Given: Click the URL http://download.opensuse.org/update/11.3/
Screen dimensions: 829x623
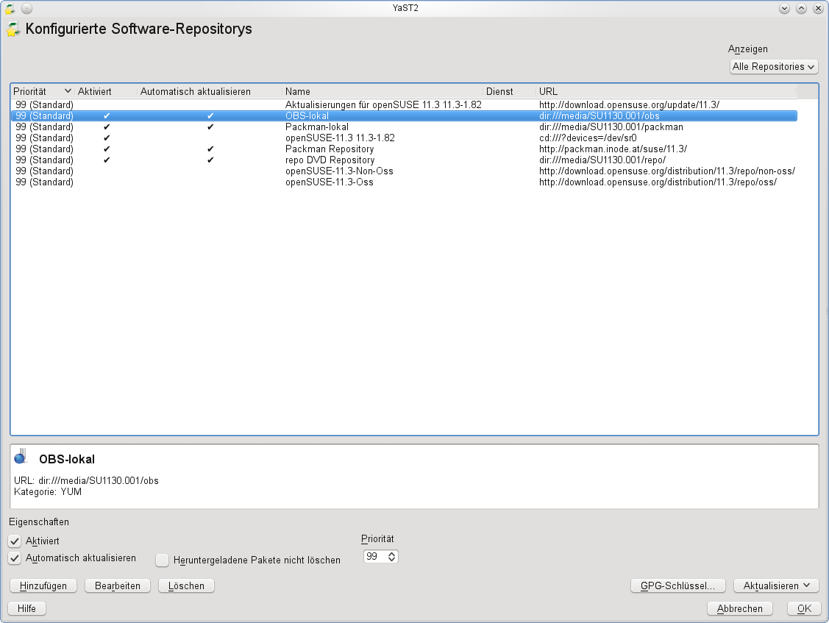Looking at the screenshot, I should 629,104.
